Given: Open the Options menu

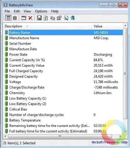Looking at the screenshot, I should [x=41, y=11].
